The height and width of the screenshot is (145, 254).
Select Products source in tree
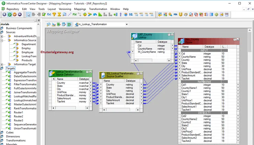27,60
